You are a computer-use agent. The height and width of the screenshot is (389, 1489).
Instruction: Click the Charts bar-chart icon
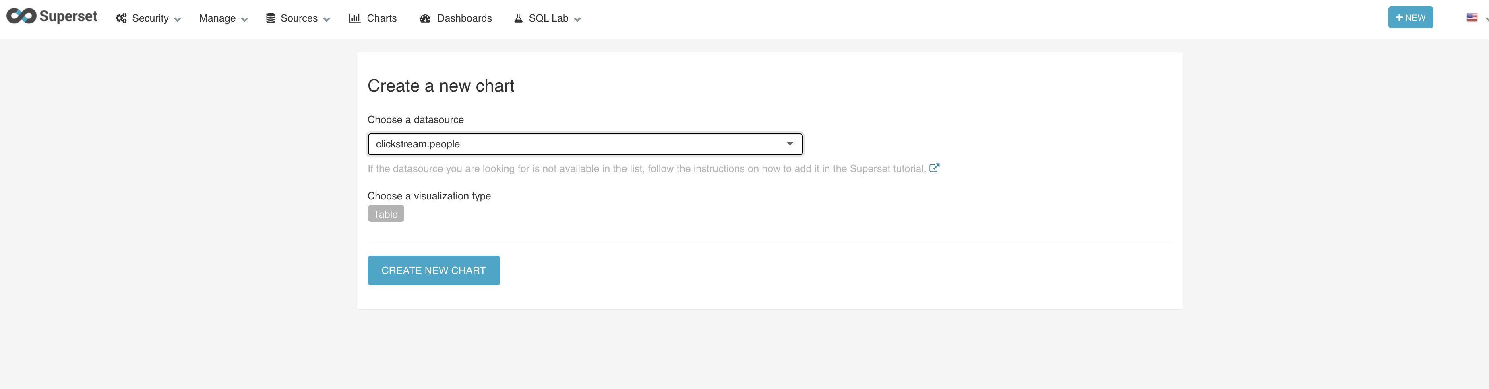(x=354, y=18)
